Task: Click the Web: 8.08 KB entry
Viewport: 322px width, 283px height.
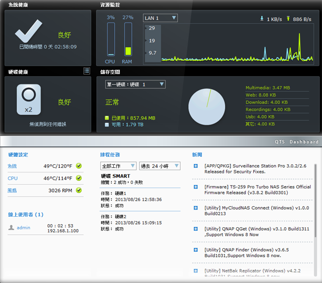Action: pyautogui.click(x=261, y=95)
